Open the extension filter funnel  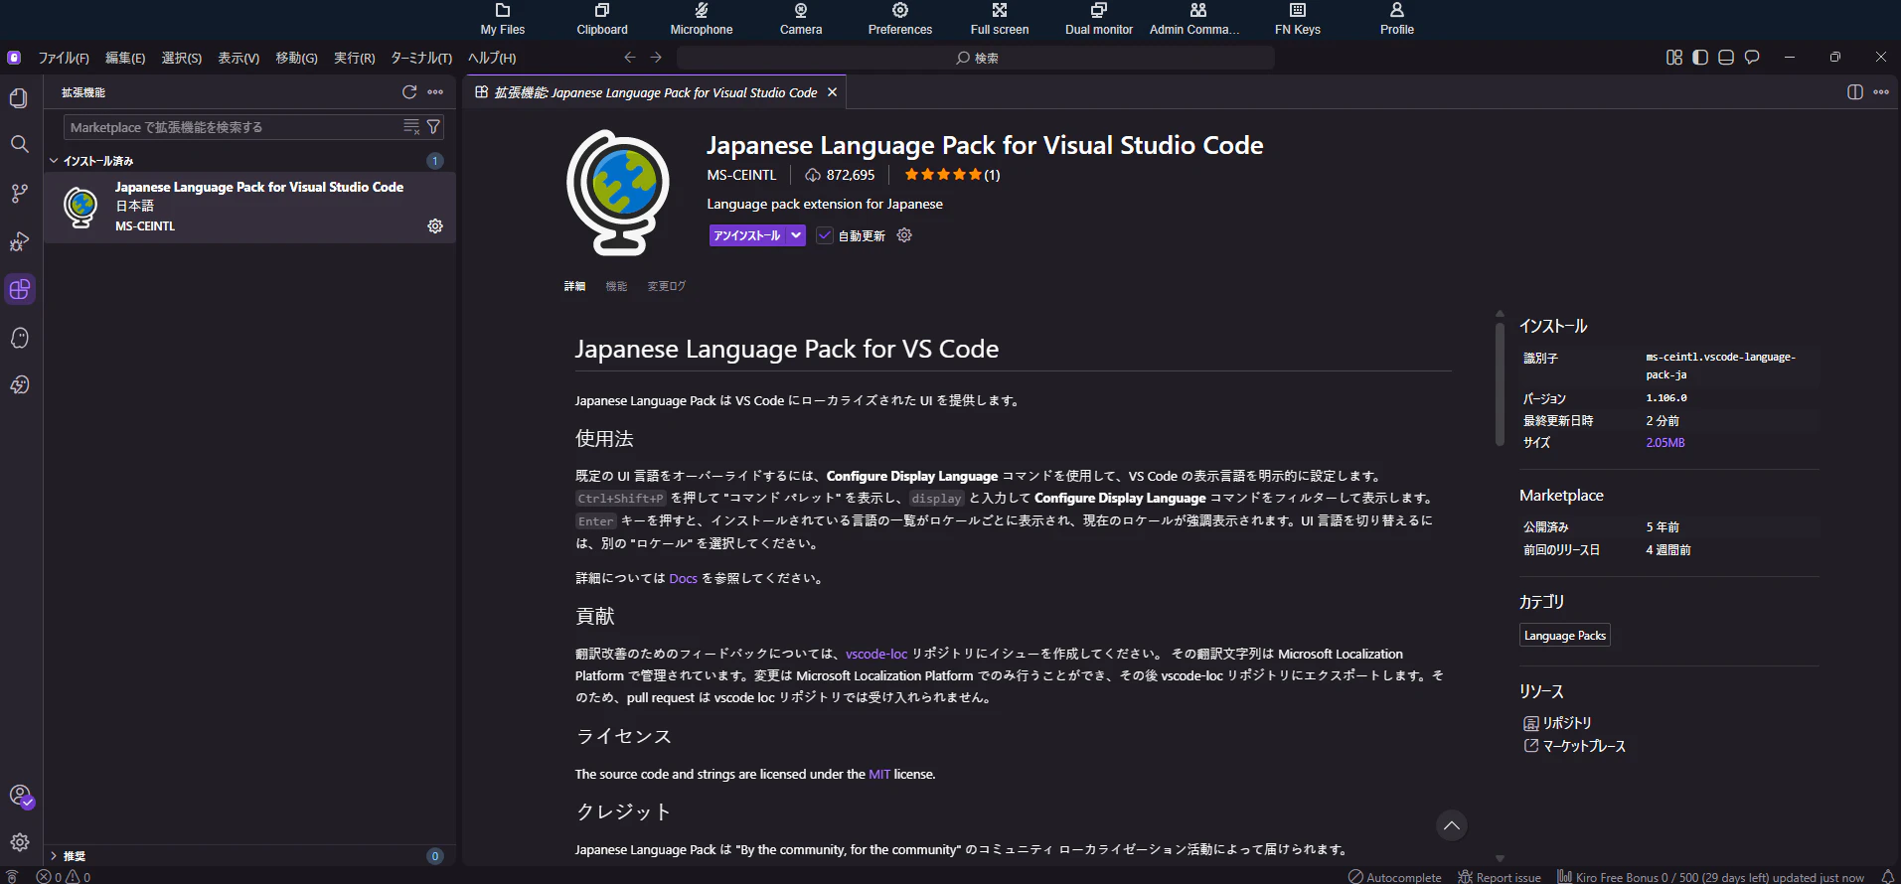(x=433, y=127)
